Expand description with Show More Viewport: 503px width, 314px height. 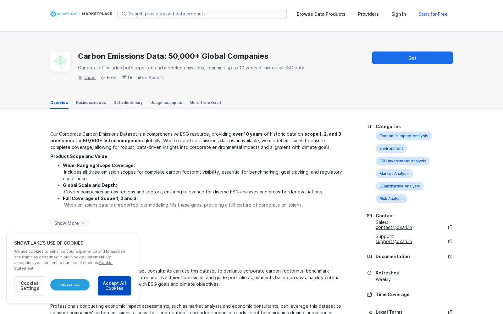point(70,223)
